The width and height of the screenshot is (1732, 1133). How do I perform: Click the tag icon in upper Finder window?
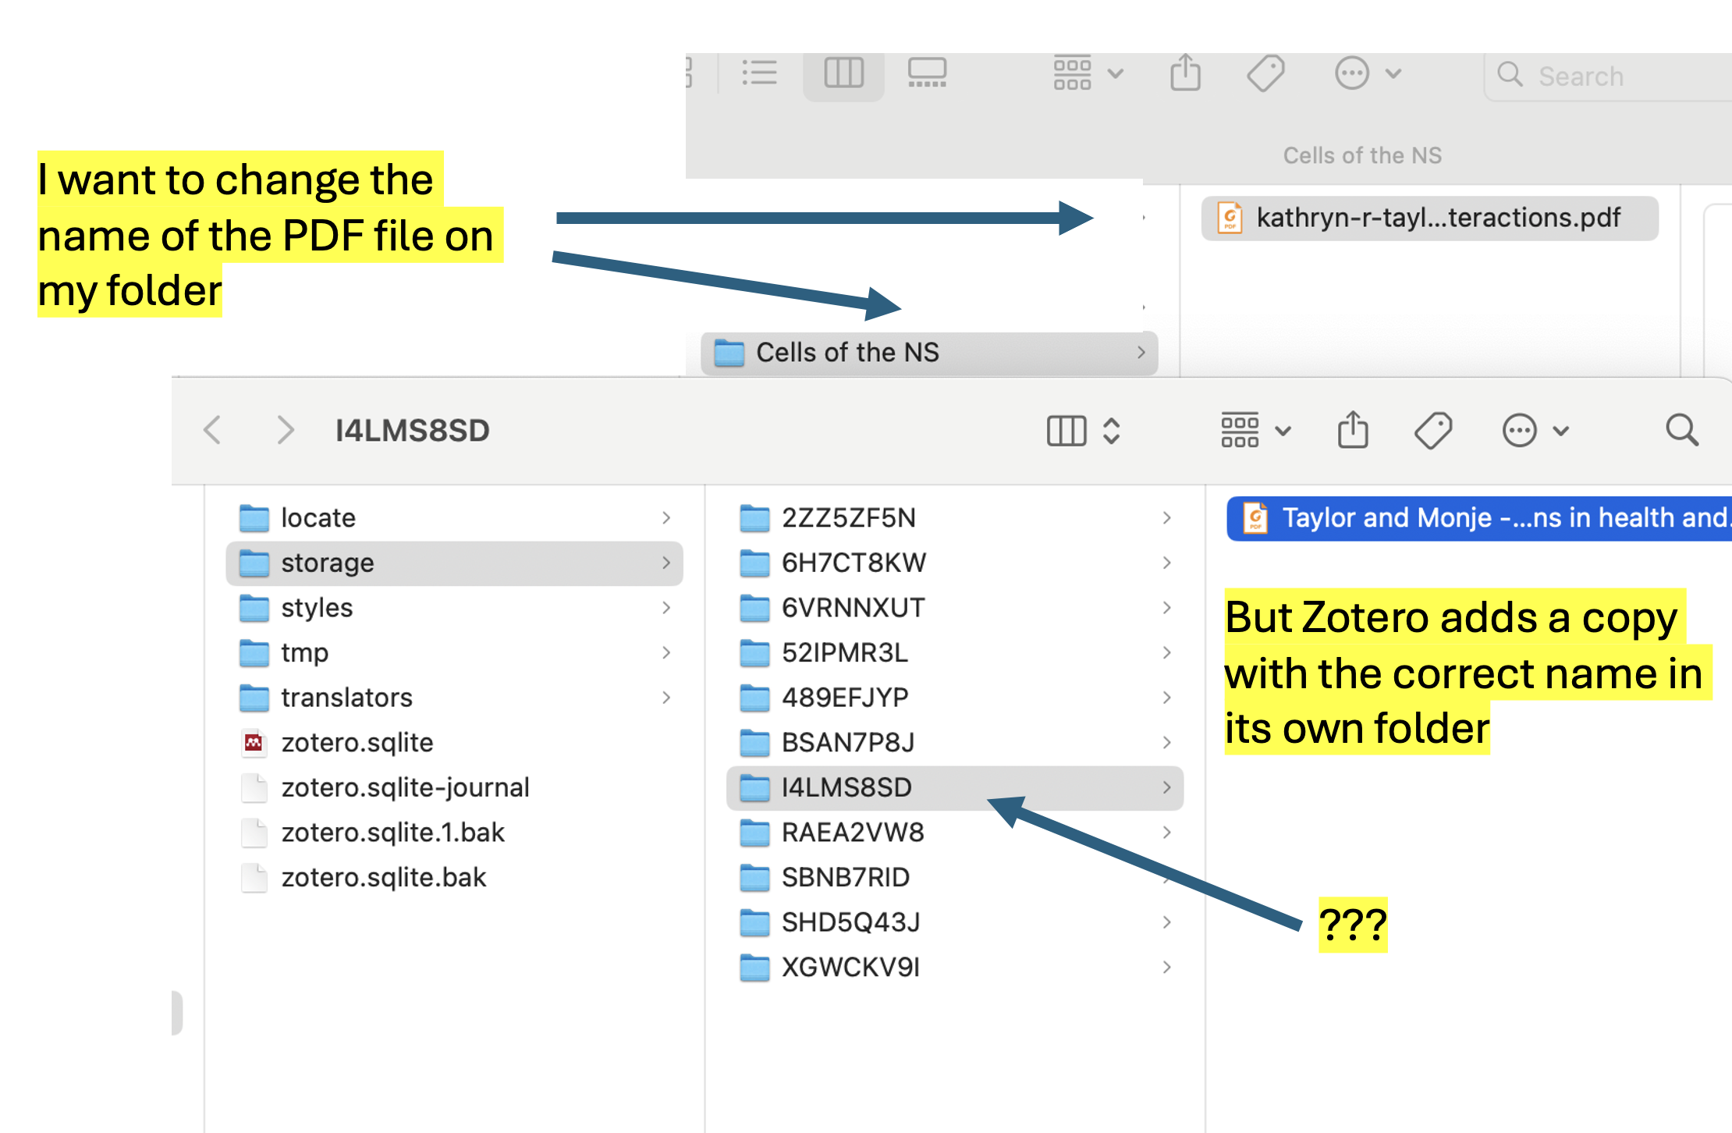click(x=1265, y=73)
